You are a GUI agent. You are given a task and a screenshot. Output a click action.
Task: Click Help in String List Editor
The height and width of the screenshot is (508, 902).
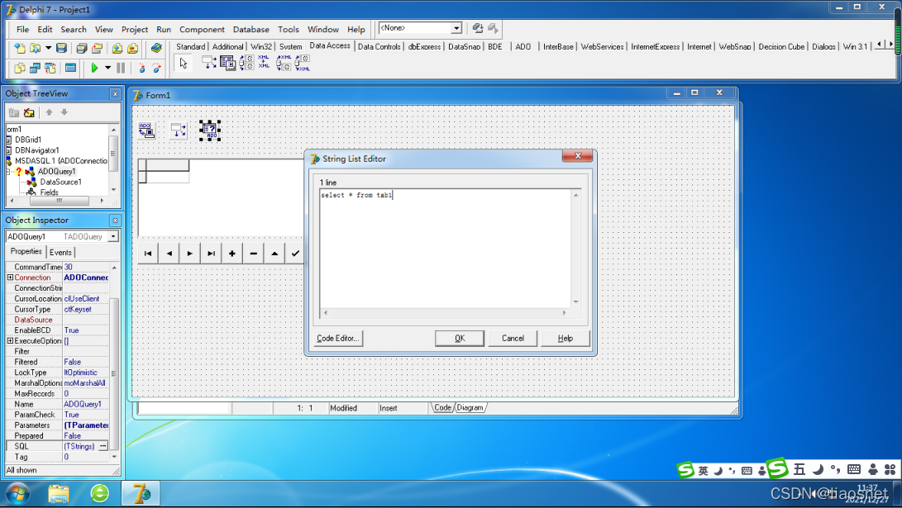[x=566, y=338]
